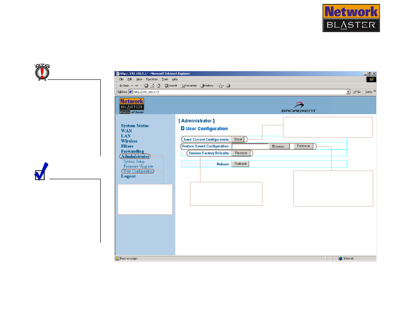This screenshot has height=322, width=414.
Task: Click the Mail toolbar icon
Action: point(220,86)
